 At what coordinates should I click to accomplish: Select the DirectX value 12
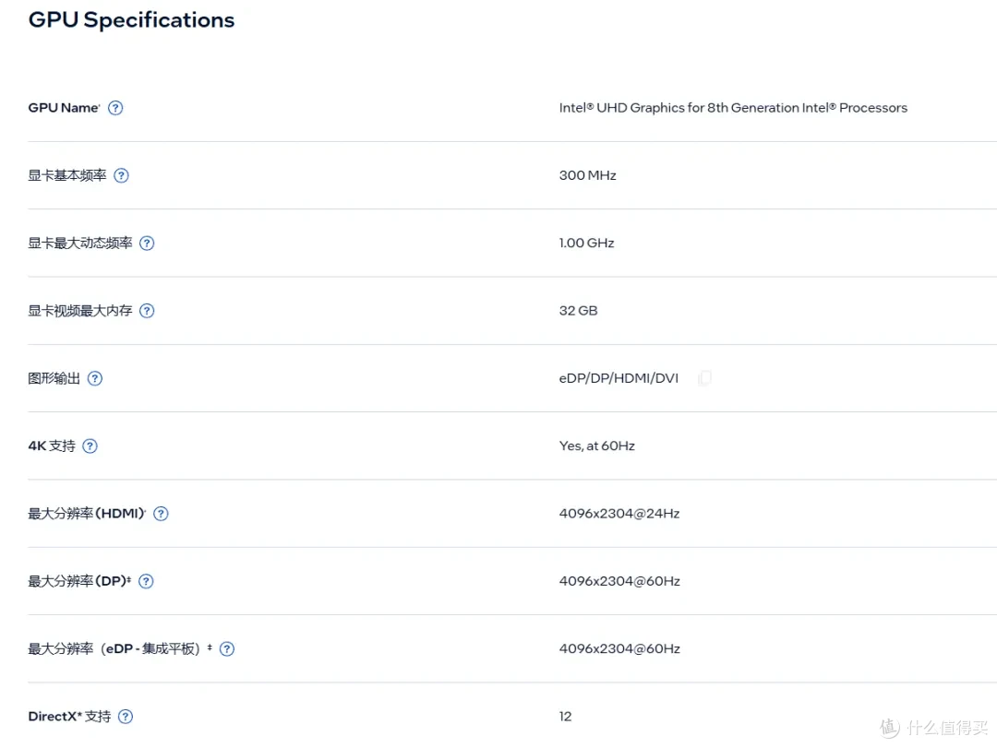click(565, 717)
